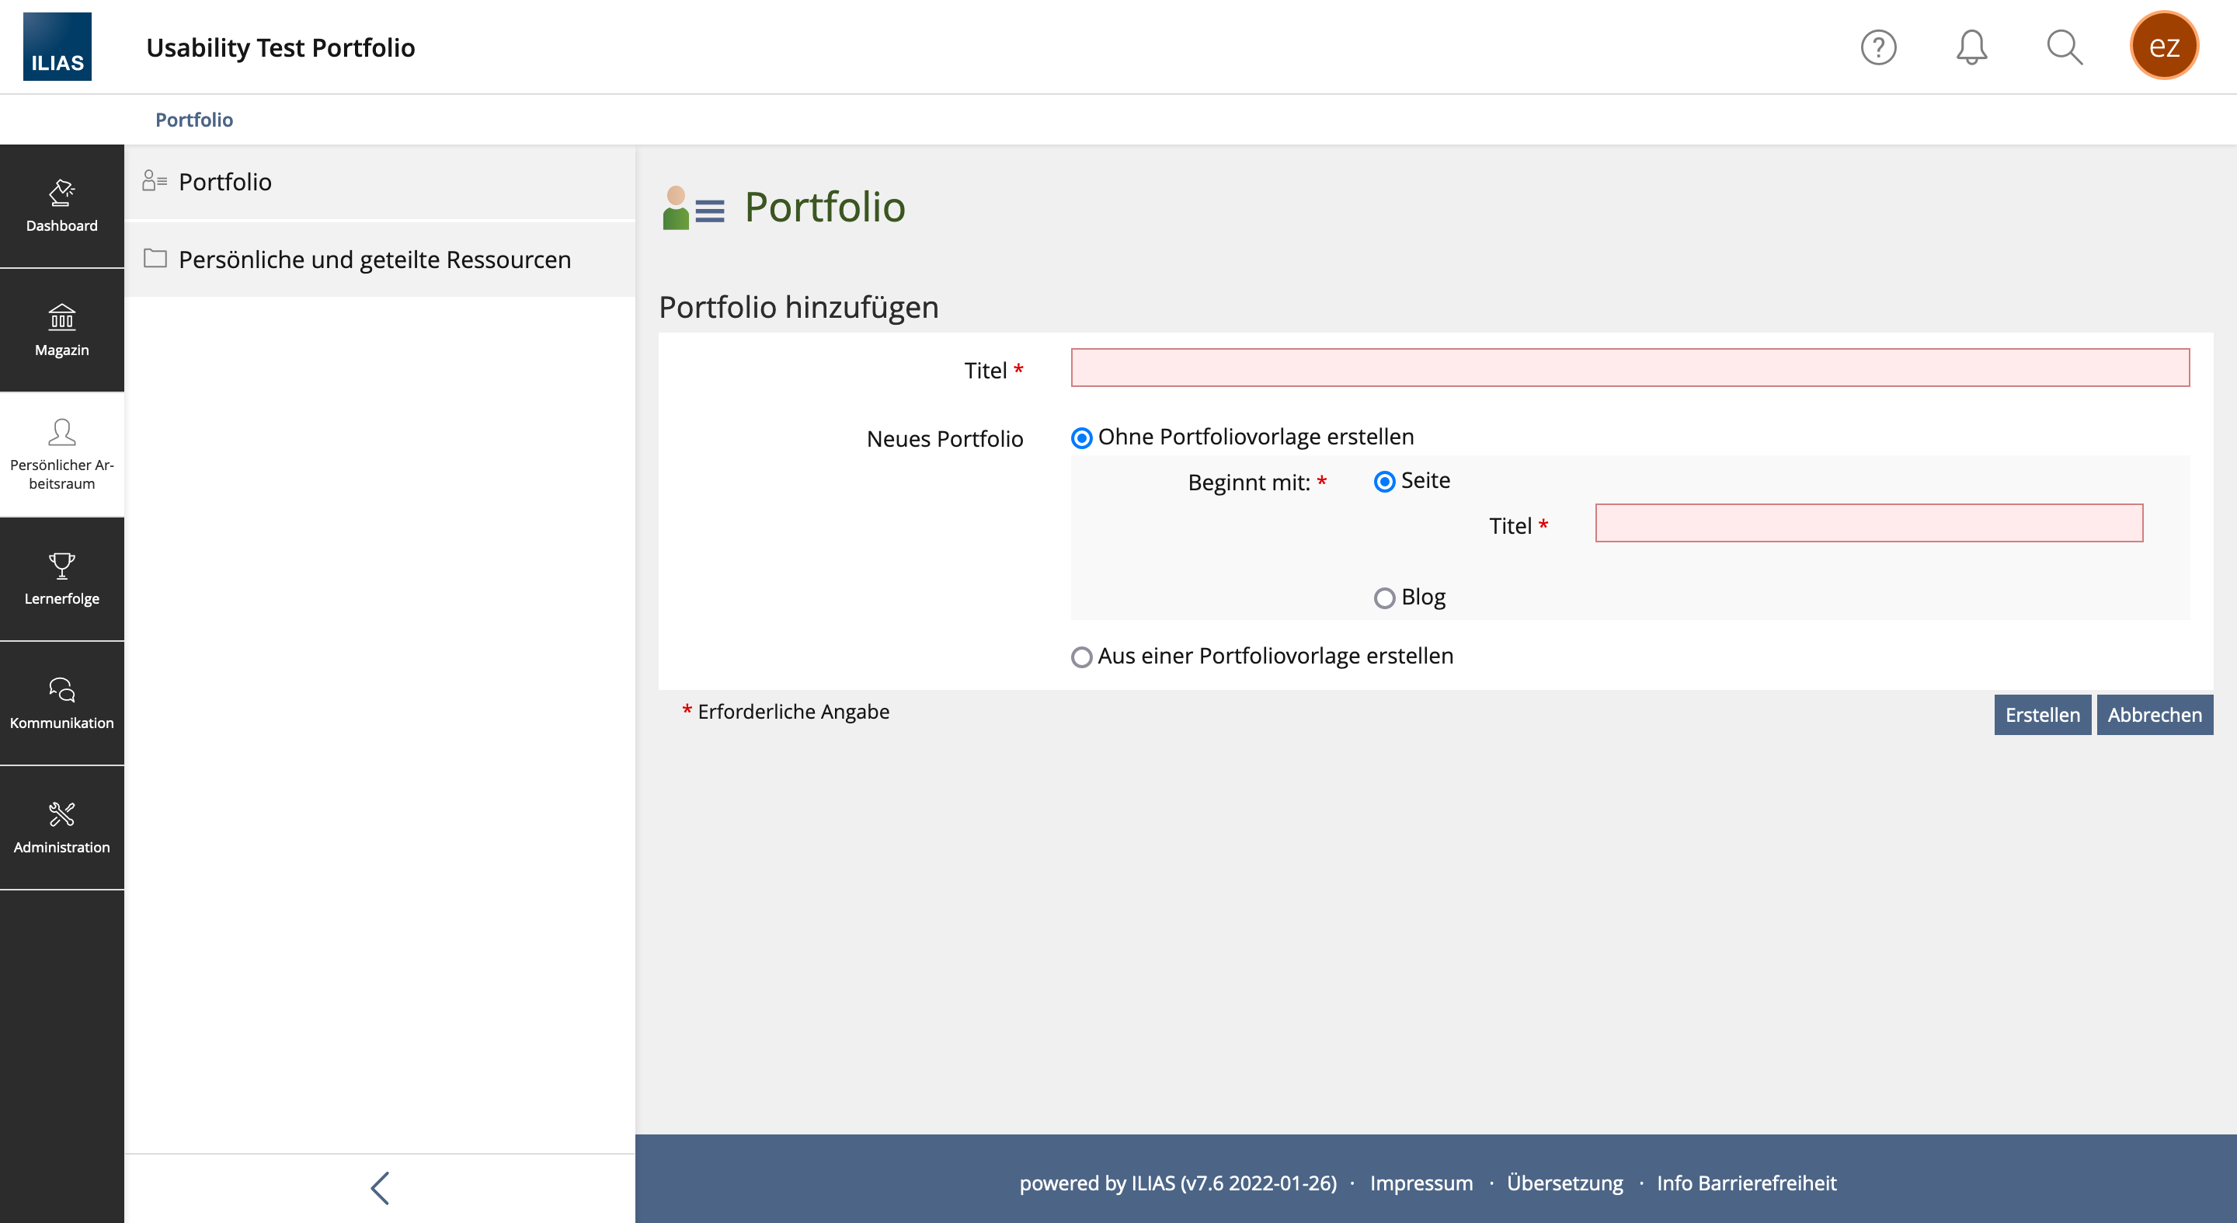Image resolution: width=2237 pixels, height=1223 pixels.
Task: Open the help question mark icon
Action: pos(1877,47)
